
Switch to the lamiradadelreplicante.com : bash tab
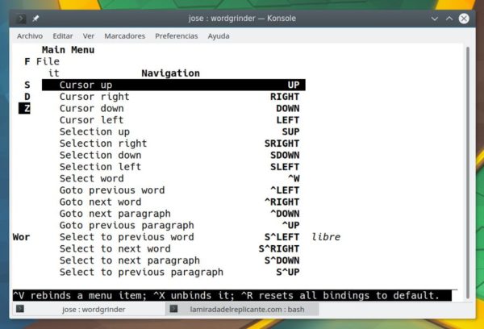[242, 310]
